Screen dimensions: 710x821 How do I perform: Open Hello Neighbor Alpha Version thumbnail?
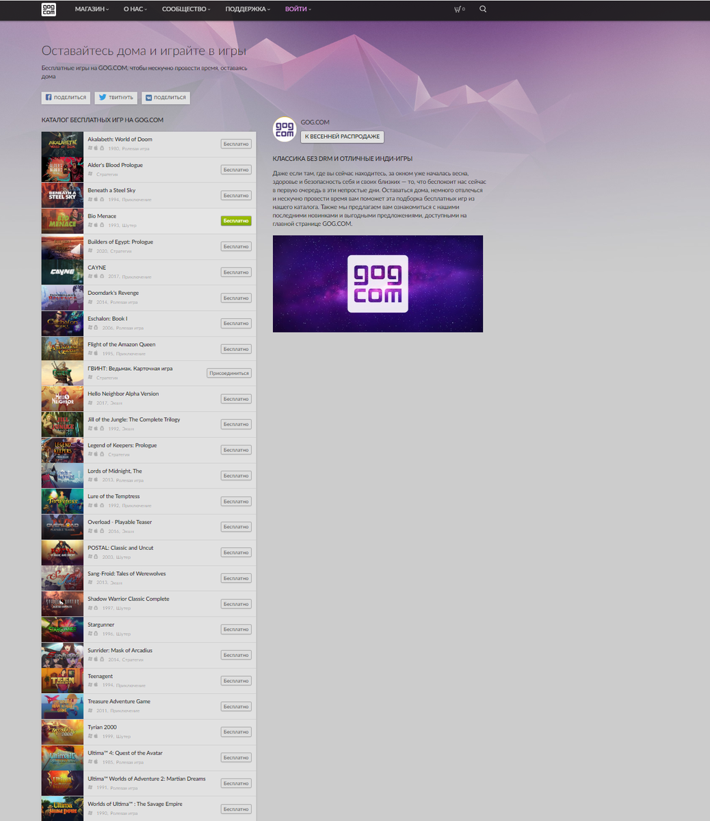tap(62, 399)
